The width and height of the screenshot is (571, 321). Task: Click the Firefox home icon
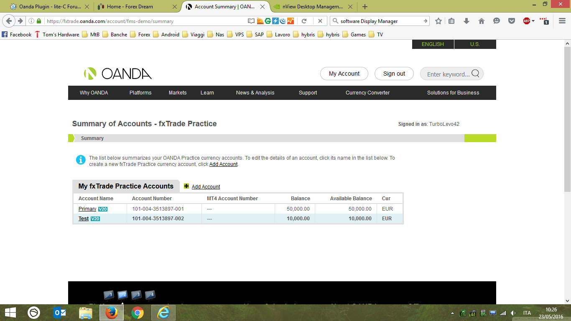click(x=482, y=21)
